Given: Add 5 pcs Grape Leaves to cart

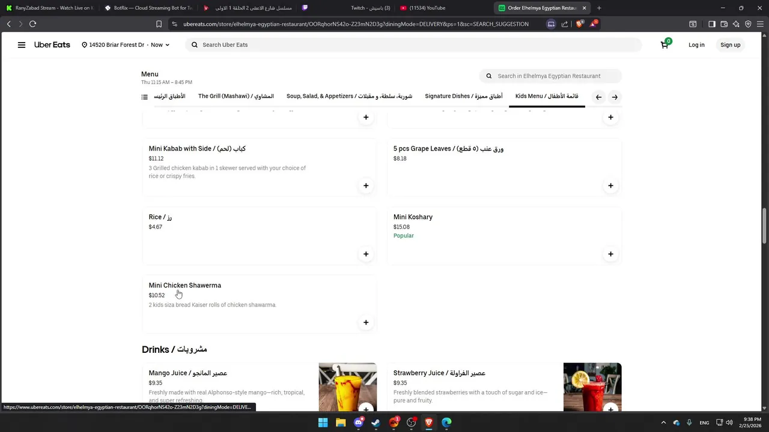Looking at the screenshot, I should 610,185.
